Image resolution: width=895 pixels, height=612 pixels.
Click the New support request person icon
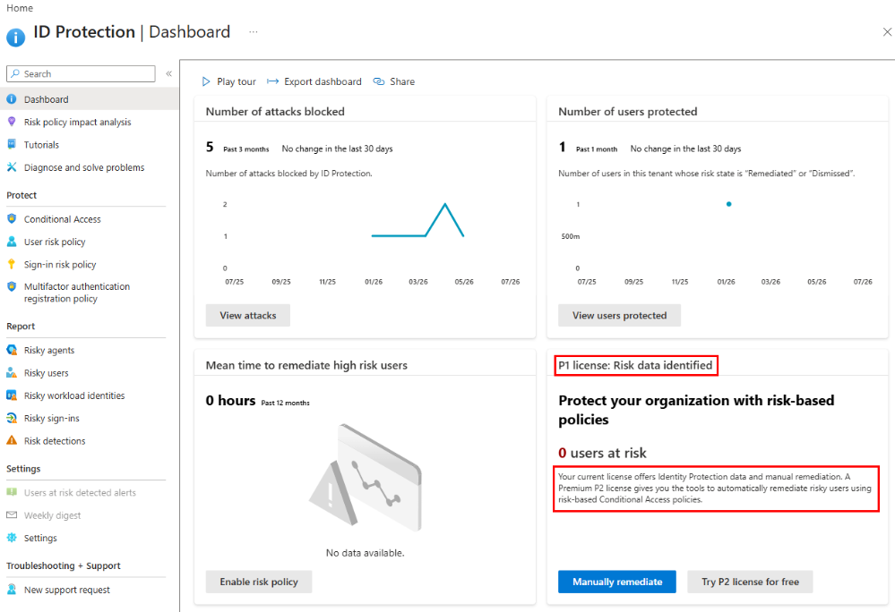[x=12, y=590]
